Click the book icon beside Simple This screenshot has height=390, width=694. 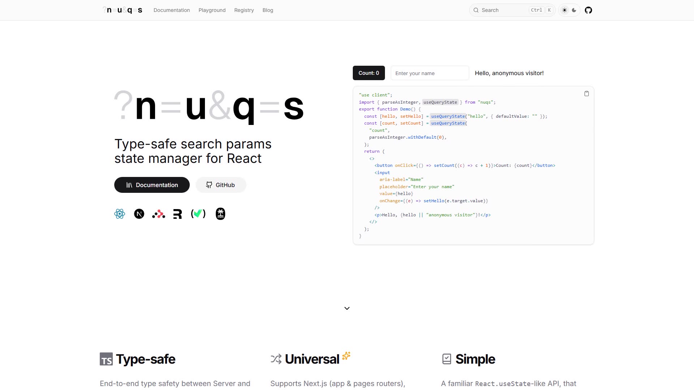447,359
